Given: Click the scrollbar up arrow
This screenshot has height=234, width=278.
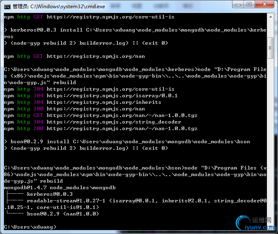Looking at the screenshot, I should pyautogui.click(x=271, y=17).
